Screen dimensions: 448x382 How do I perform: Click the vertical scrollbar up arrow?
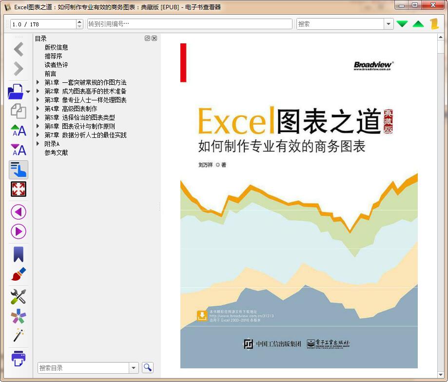441,37
